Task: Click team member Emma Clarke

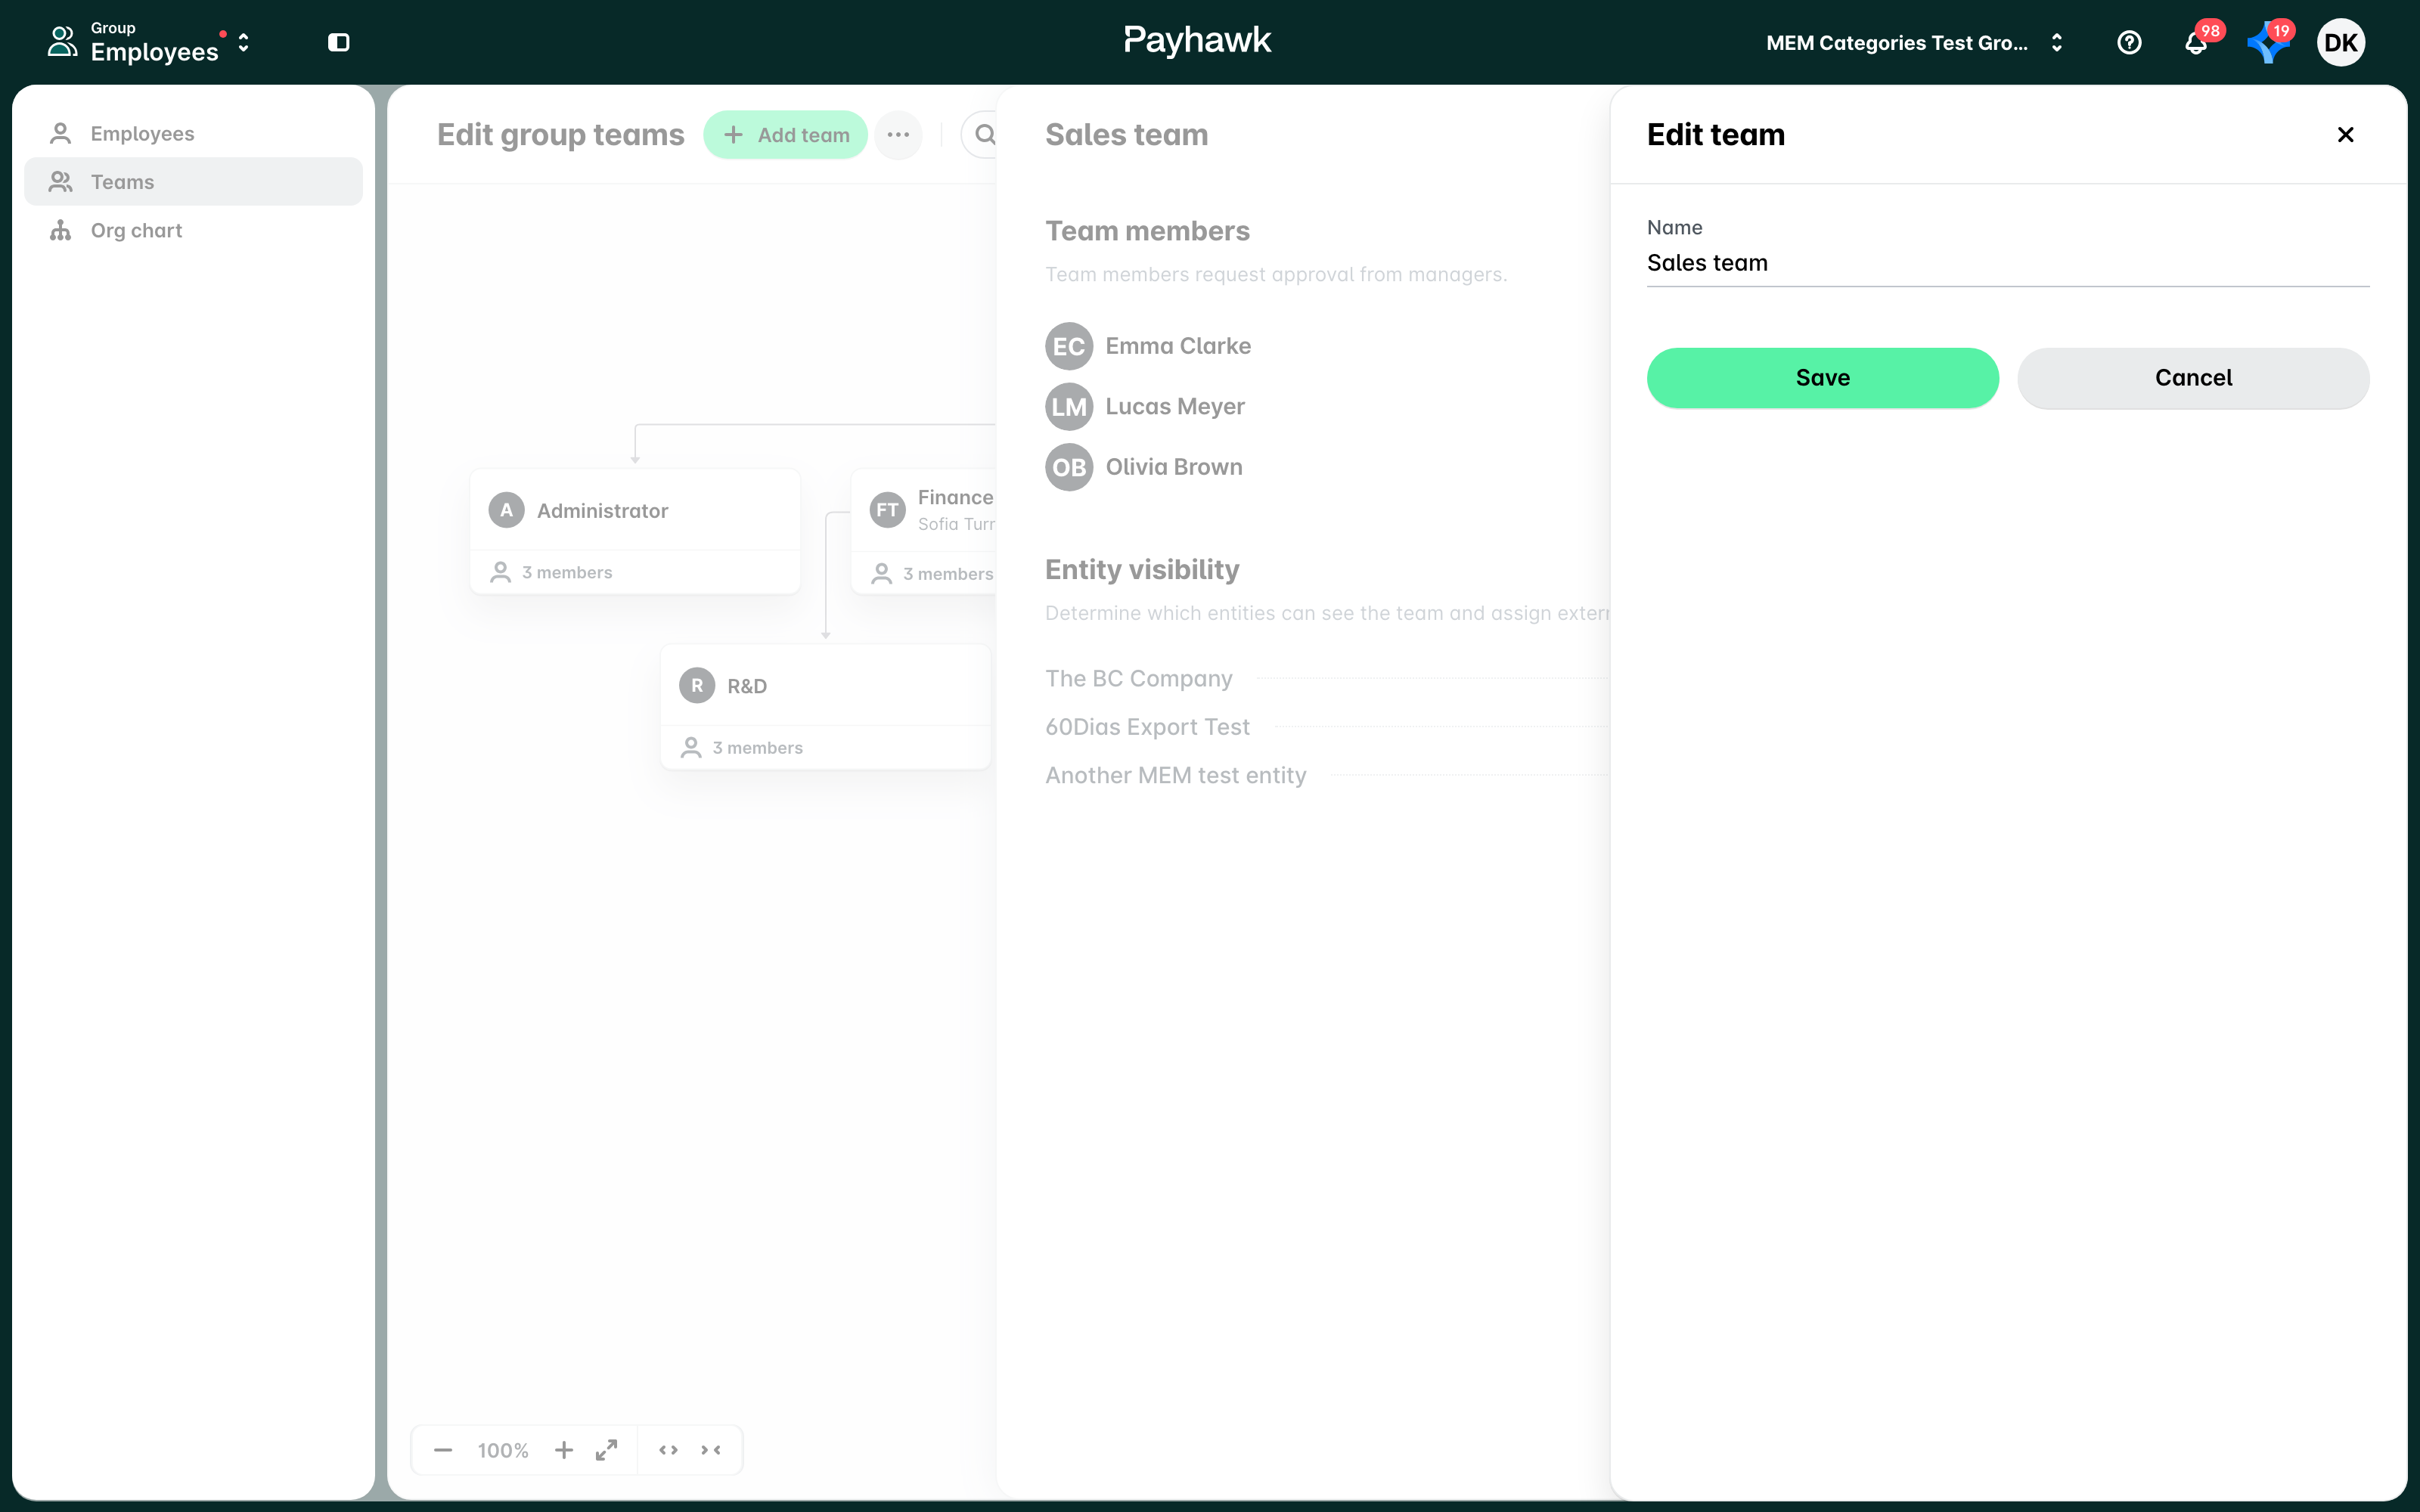Action: click(x=1178, y=346)
